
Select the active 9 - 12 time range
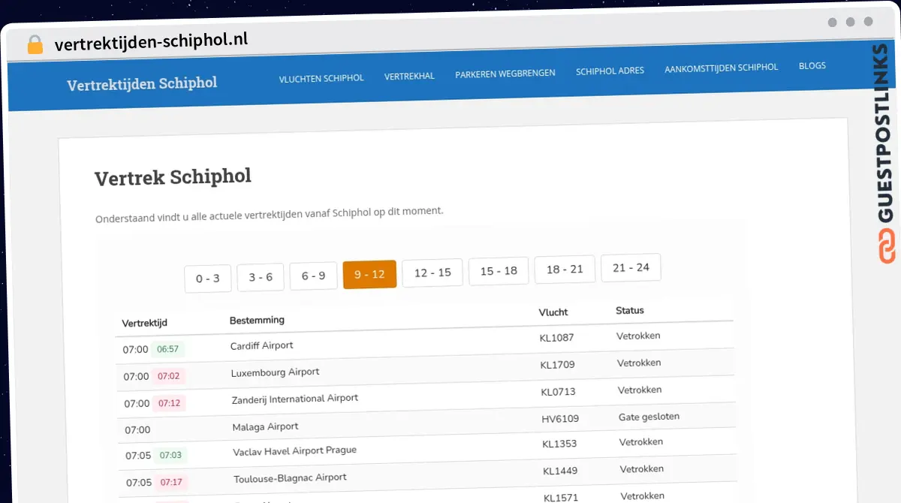coord(369,274)
